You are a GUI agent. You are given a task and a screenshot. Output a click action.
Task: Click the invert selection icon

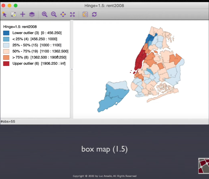point(13,15)
